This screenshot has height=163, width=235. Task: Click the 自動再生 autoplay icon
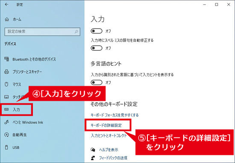(x=6, y=135)
